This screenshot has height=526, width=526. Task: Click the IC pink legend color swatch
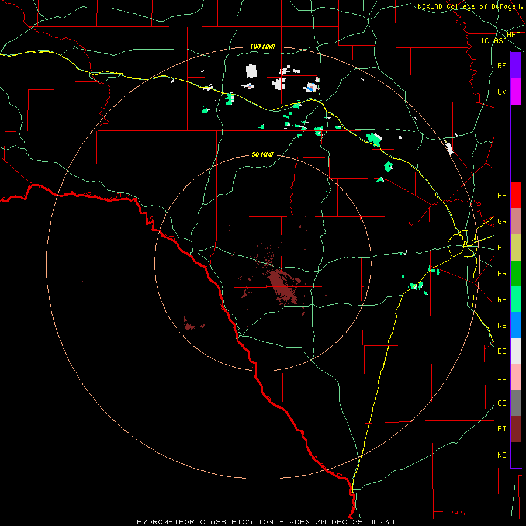coord(516,377)
